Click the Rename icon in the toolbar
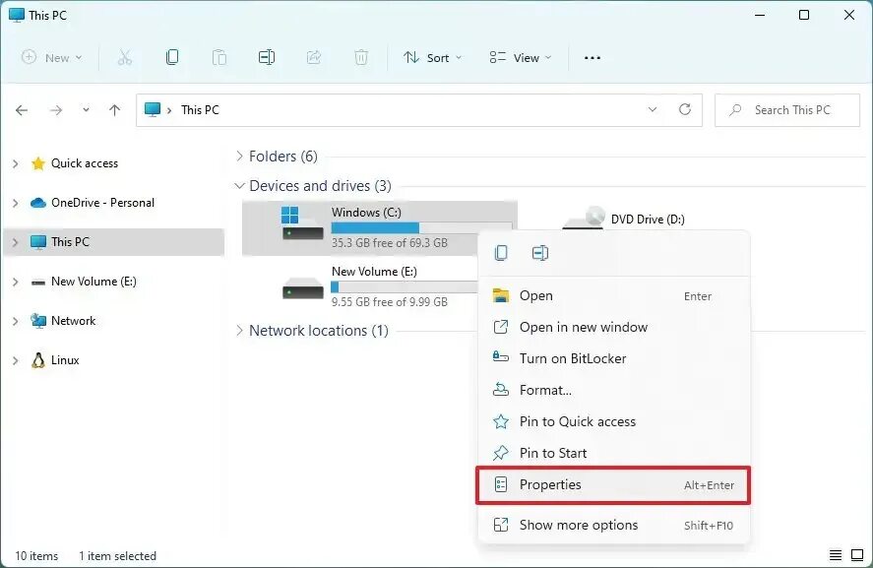This screenshot has width=873, height=568. [x=267, y=57]
